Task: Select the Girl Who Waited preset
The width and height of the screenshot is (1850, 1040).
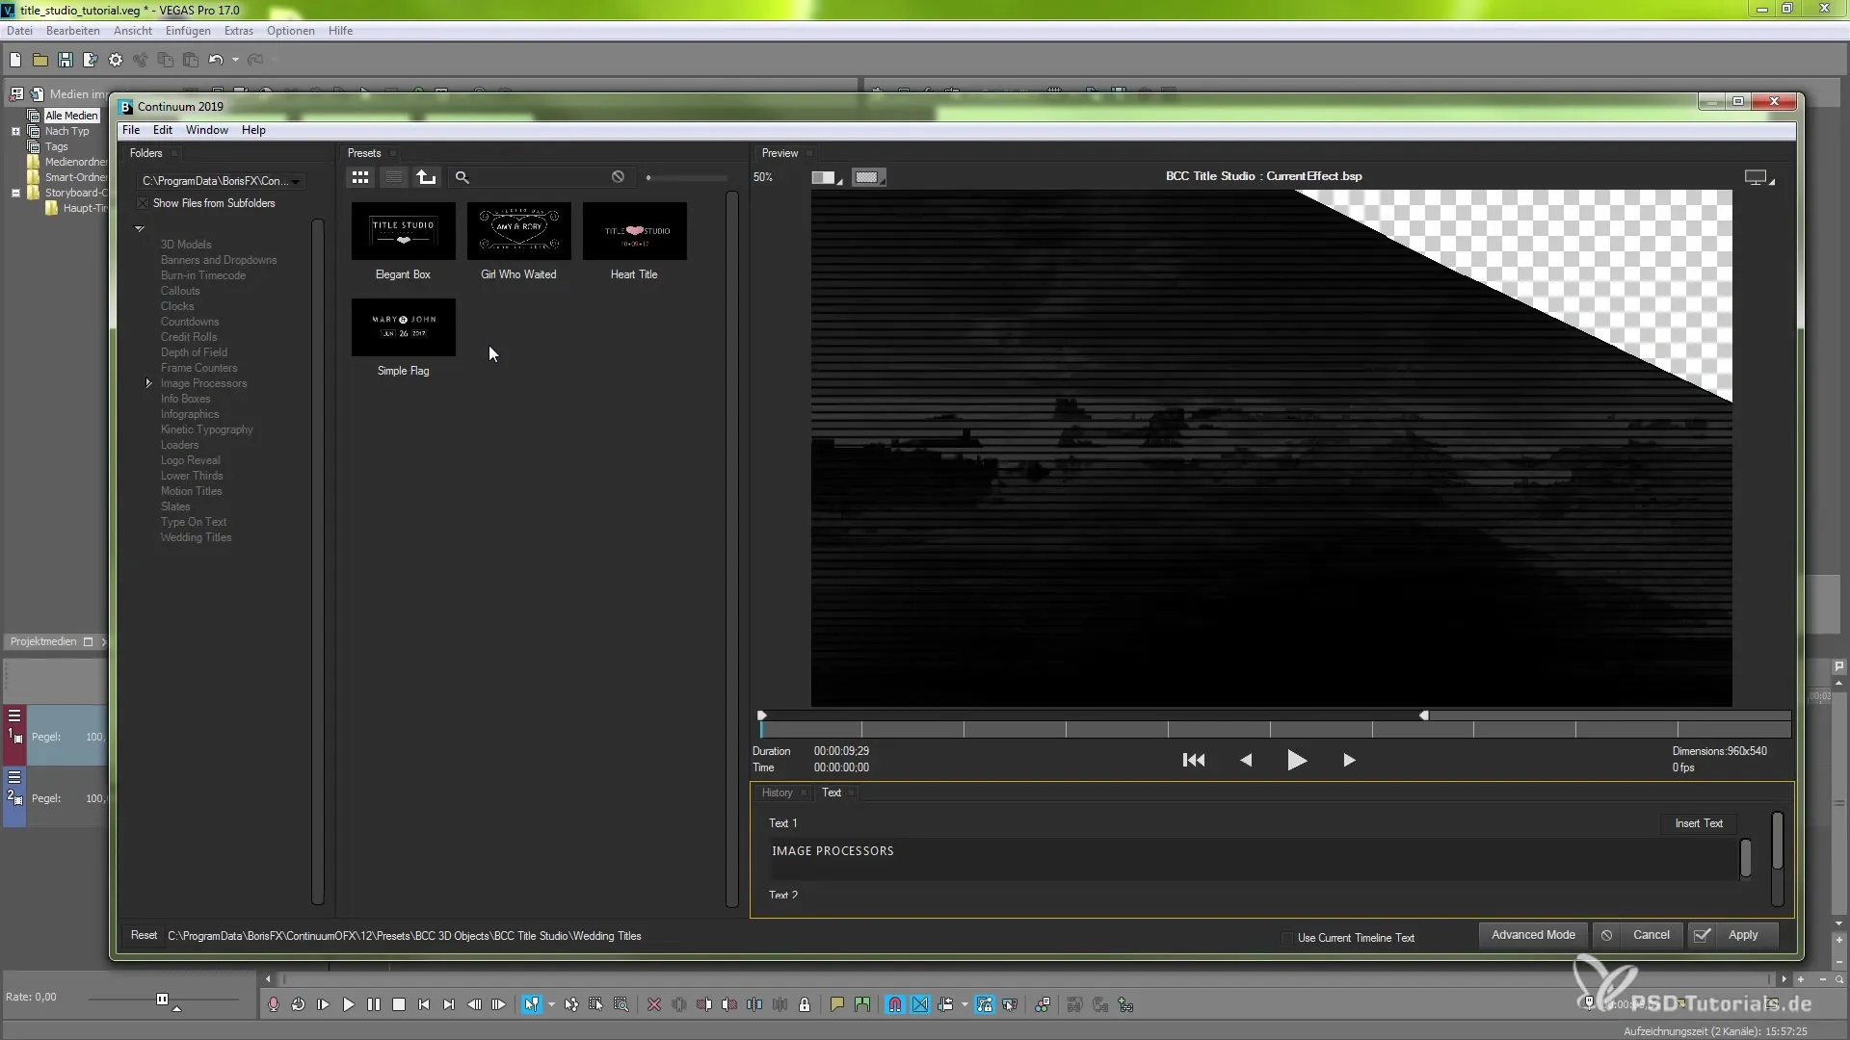Action: pos(518,231)
